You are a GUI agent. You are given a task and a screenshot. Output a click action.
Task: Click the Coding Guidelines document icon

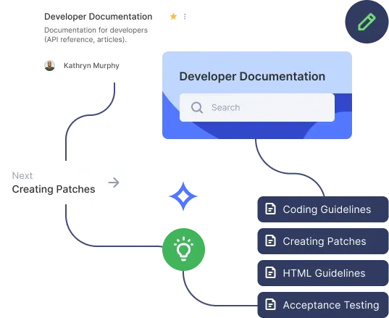[x=270, y=209]
